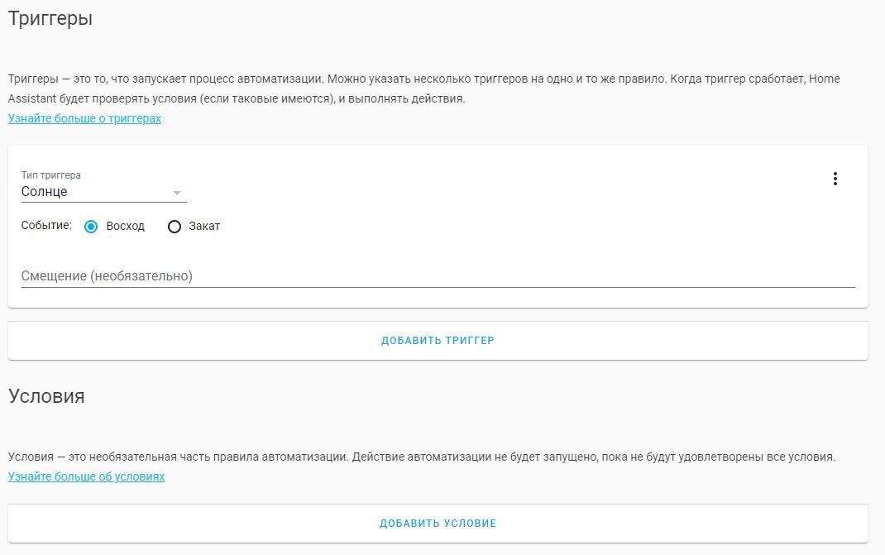The width and height of the screenshot is (885, 555).
Task: Click the trigger type dropdown arrow
Action: 176,193
